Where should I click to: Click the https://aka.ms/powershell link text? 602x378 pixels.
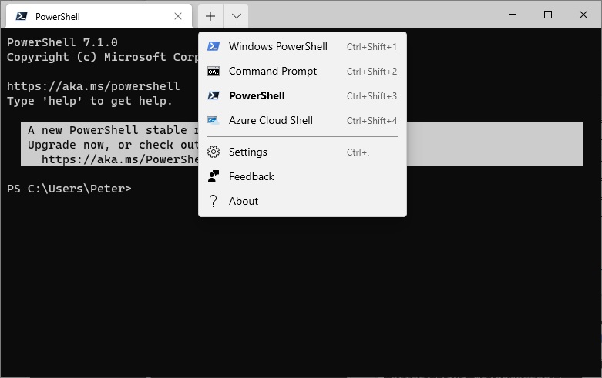93,86
